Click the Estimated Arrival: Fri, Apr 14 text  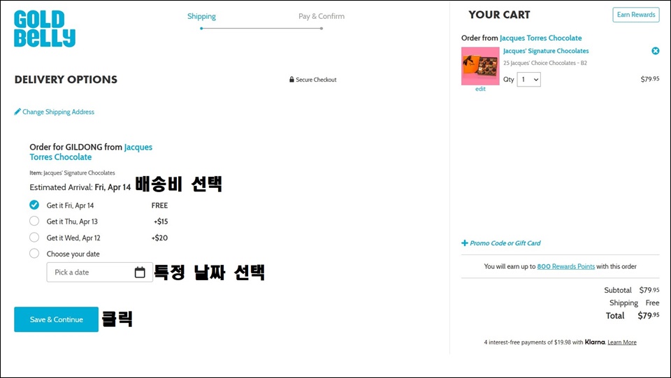click(80, 187)
